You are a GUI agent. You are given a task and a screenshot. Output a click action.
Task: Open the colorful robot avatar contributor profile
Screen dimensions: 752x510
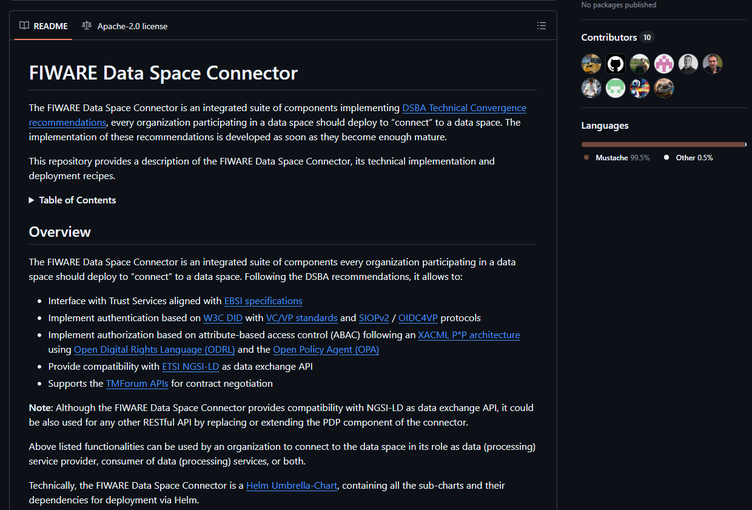point(640,88)
